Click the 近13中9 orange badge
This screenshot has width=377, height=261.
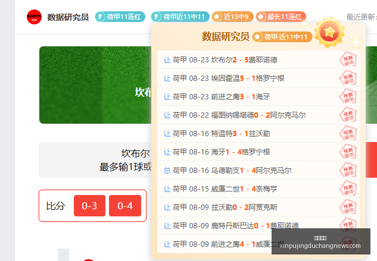coord(232,17)
